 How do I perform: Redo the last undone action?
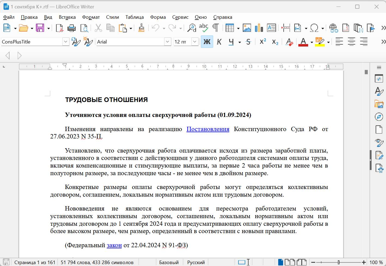click(172, 28)
